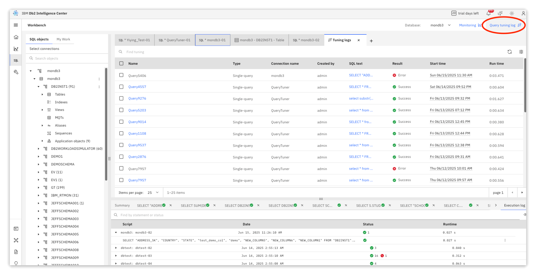Click the Search objects field
Screen dimensions: 536x275
tap(67, 58)
